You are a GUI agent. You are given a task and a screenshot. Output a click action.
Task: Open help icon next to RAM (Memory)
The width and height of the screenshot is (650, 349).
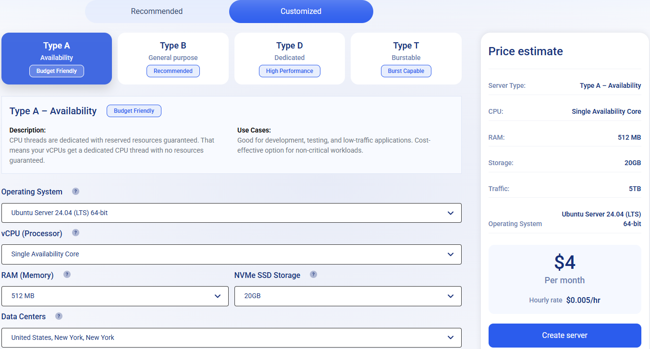67,275
